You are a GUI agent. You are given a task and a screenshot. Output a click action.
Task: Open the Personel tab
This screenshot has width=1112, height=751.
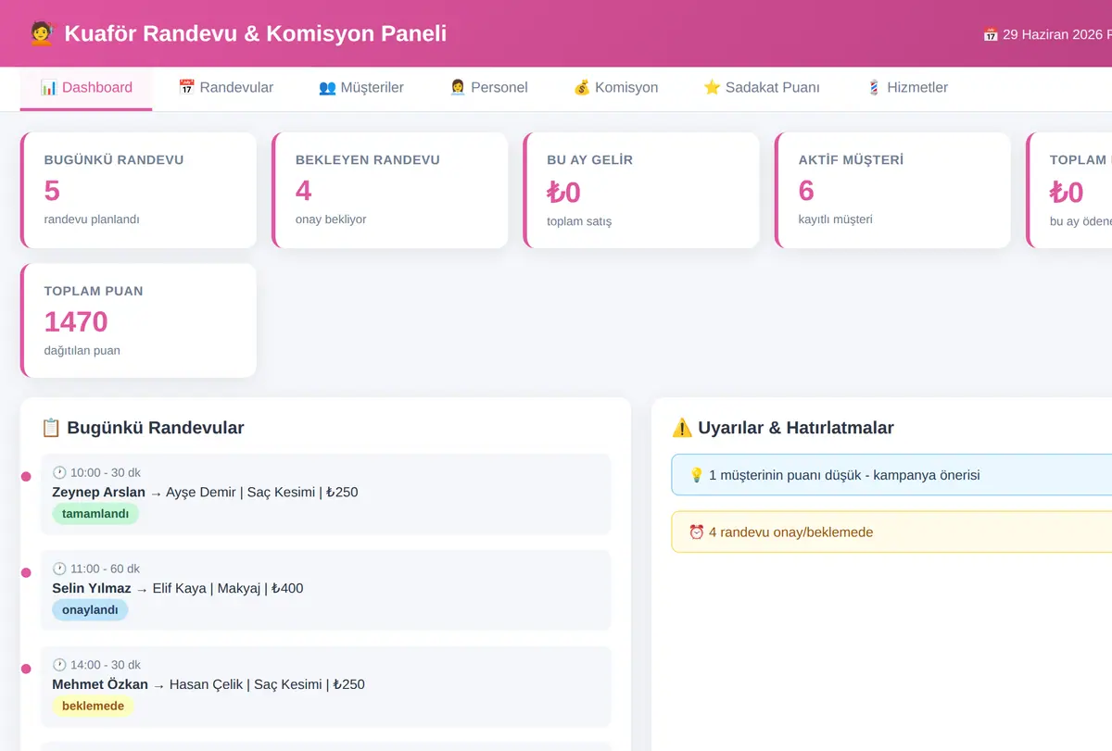point(488,88)
